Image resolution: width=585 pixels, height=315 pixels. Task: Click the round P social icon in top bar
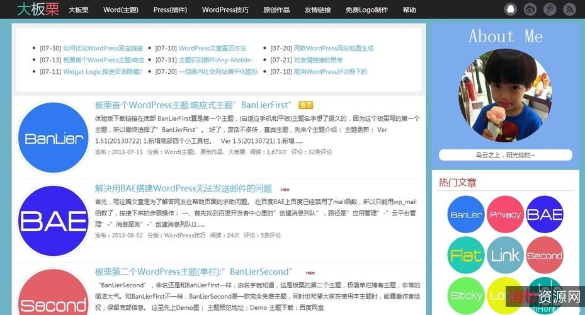550,9
